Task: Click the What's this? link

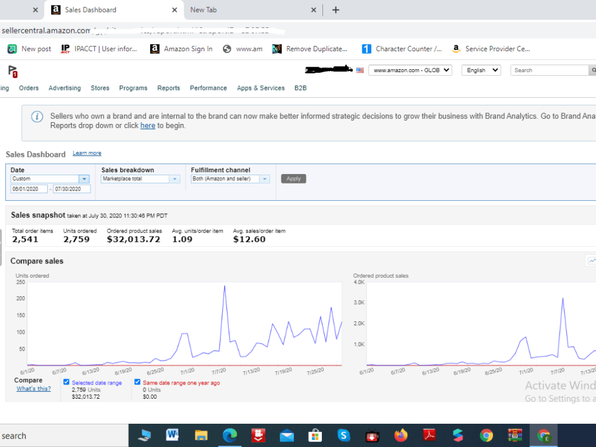Action: tap(33, 389)
